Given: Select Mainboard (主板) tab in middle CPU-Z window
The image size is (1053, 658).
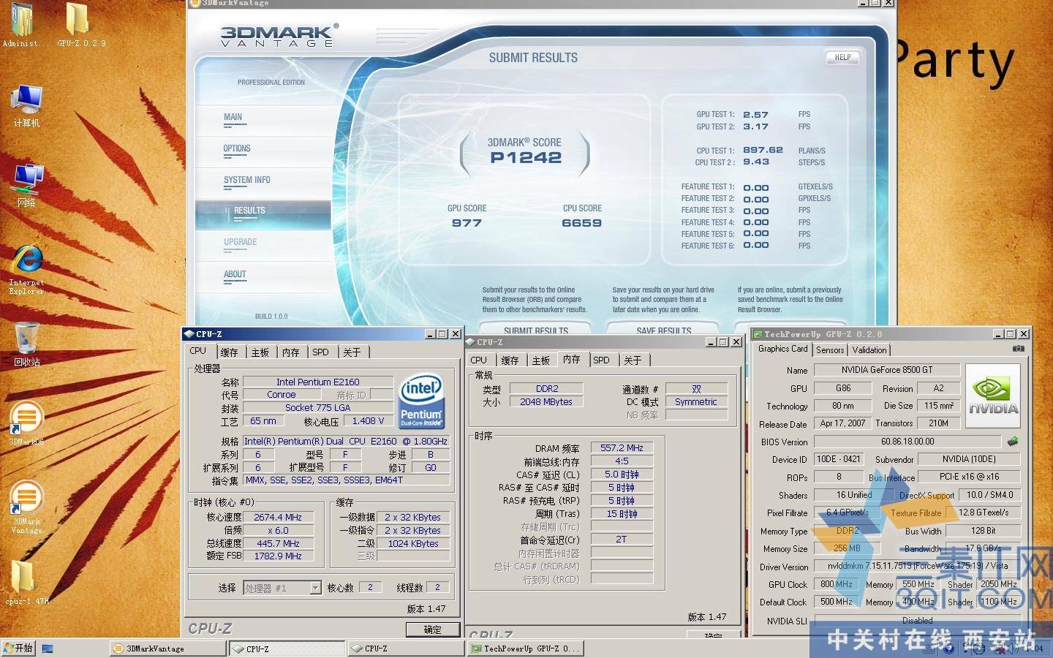Looking at the screenshot, I should [541, 360].
